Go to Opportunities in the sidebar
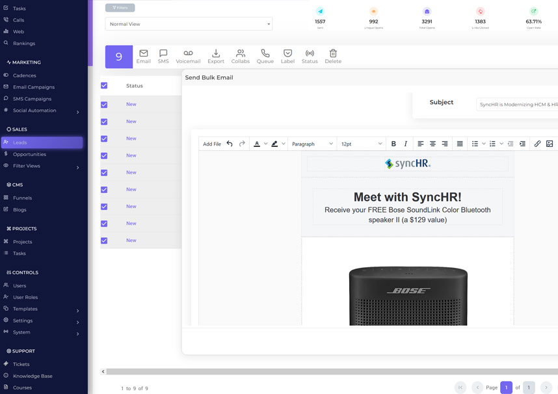558x394 pixels. [29, 154]
